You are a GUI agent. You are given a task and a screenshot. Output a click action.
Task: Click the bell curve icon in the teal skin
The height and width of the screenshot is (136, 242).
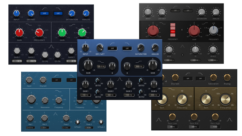point(55,114)
